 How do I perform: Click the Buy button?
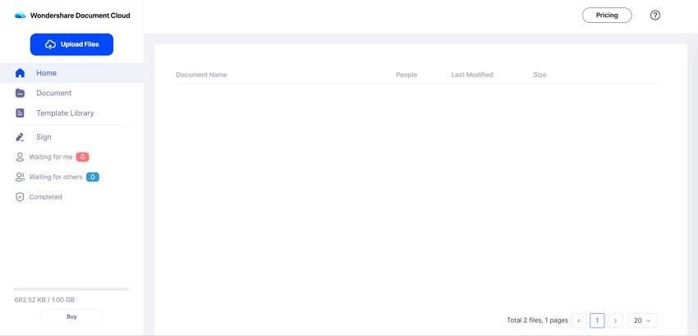[71, 317]
